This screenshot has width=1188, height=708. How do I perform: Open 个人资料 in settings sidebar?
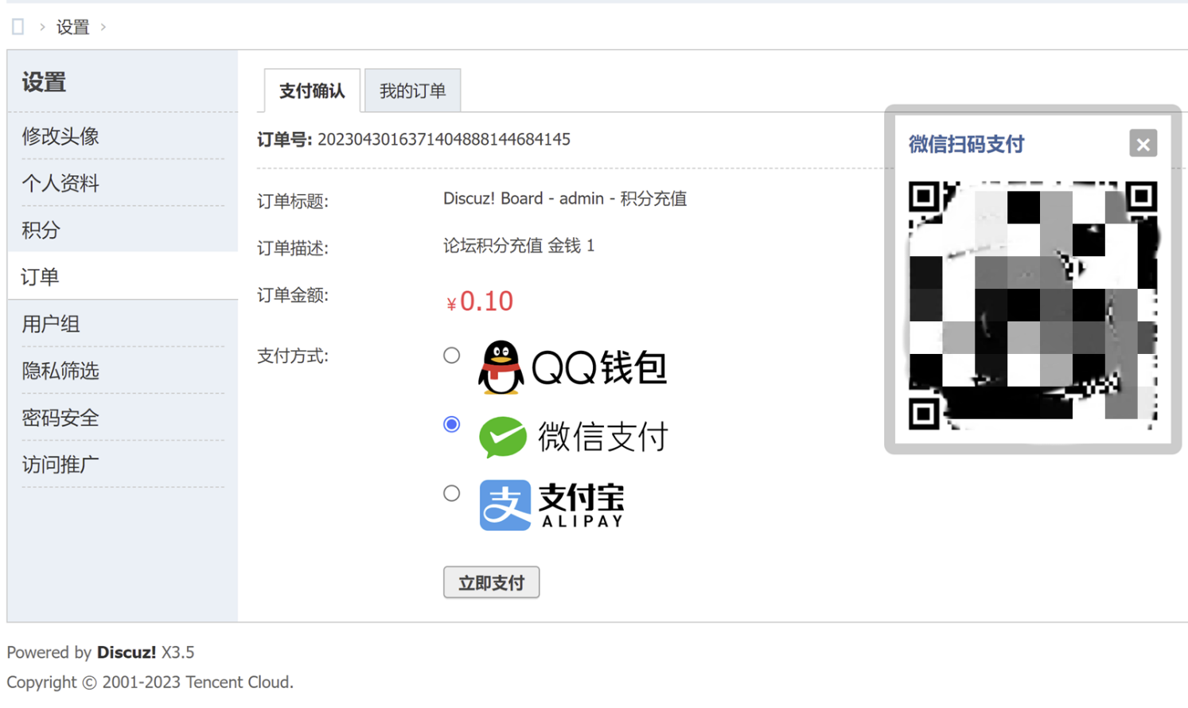pyautogui.click(x=60, y=183)
